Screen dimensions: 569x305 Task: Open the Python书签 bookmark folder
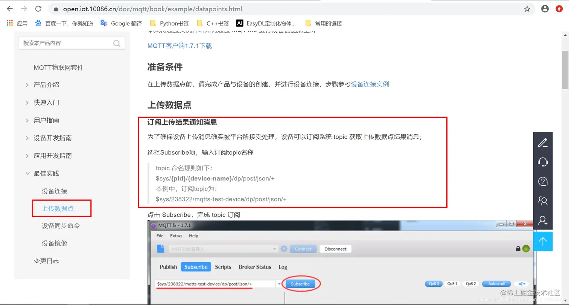coord(169,23)
